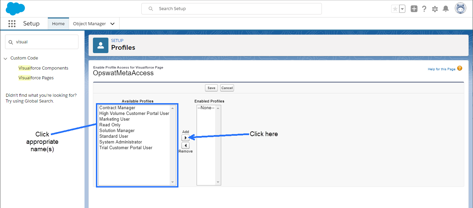
Task: Select High Volume Customer Portal User profile
Action: pos(134,114)
